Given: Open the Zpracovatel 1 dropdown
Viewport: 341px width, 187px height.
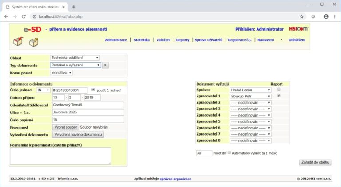Looking at the screenshot, I should pyautogui.click(x=250, y=96).
